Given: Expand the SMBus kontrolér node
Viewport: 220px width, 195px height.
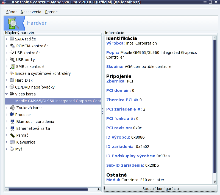Looking at the screenshot, I should [6, 67].
